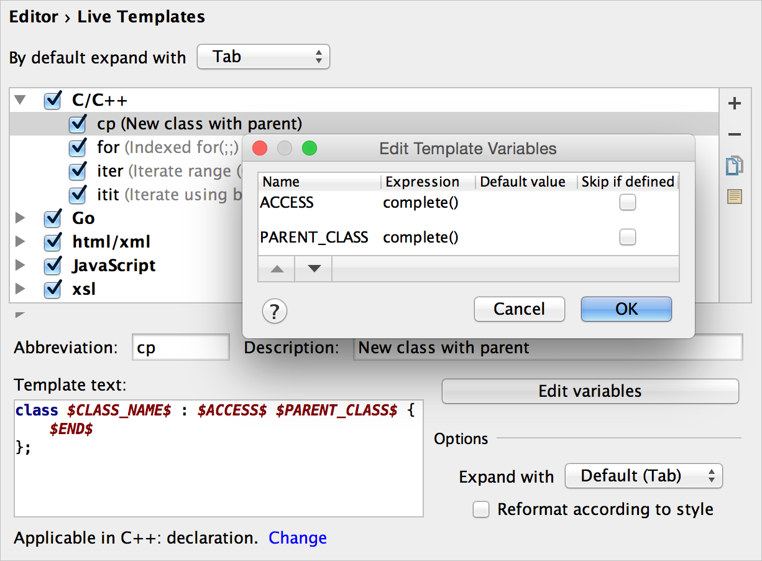Click the plus icon to add template
This screenshot has height=561, width=762.
pyautogui.click(x=735, y=104)
